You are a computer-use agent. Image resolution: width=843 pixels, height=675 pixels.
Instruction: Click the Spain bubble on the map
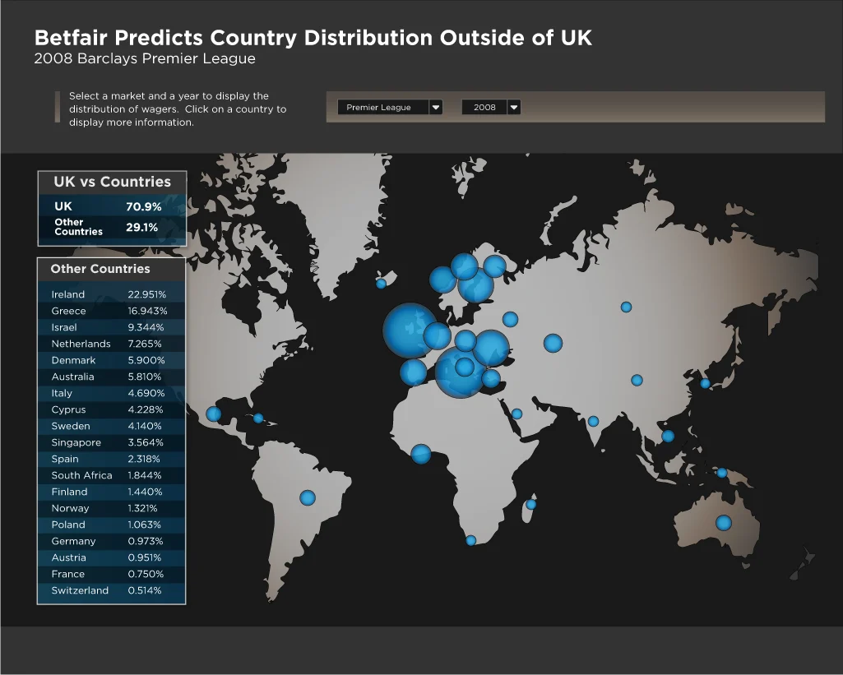[x=414, y=372]
